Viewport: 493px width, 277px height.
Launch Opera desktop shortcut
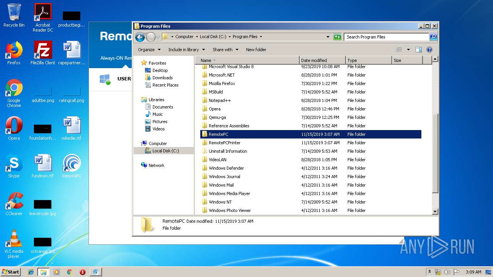(x=14, y=128)
